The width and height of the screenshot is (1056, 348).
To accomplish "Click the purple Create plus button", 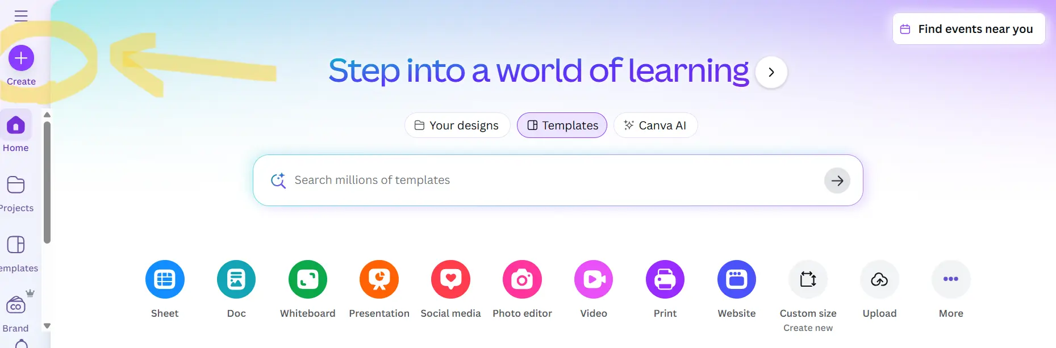I will 21,58.
